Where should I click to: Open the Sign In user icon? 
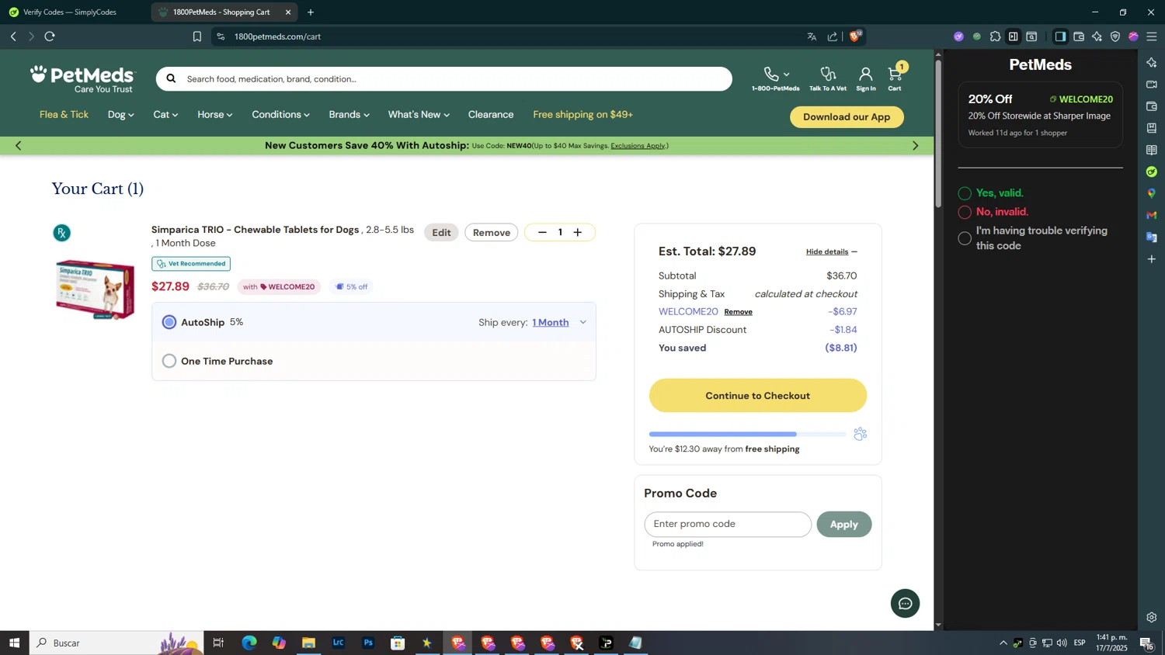(865, 74)
